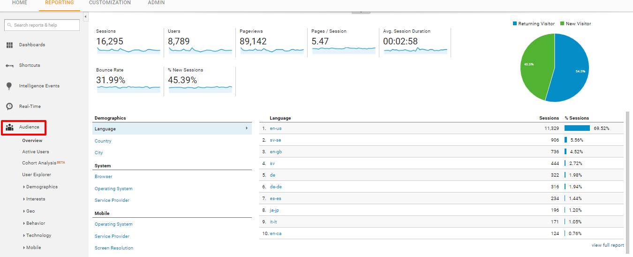Open the Intelligence Events lightbulb icon

tap(9, 86)
